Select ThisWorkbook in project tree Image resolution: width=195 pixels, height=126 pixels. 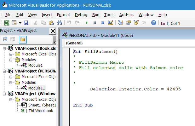(41, 111)
